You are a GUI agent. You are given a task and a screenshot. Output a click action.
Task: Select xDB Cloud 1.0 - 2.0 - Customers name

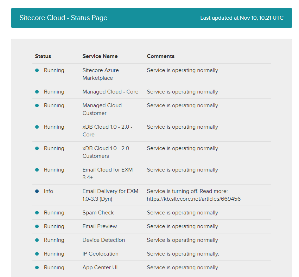click(107, 152)
